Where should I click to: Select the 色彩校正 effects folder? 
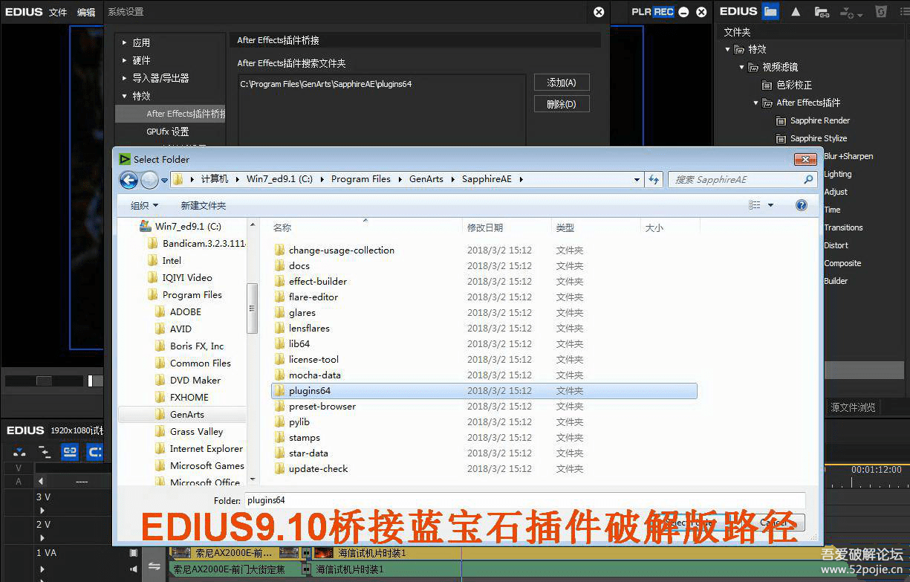787,85
